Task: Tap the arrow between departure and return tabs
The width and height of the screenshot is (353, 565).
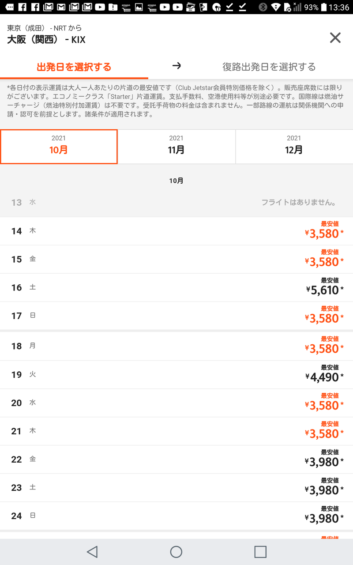Action: [x=176, y=66]
